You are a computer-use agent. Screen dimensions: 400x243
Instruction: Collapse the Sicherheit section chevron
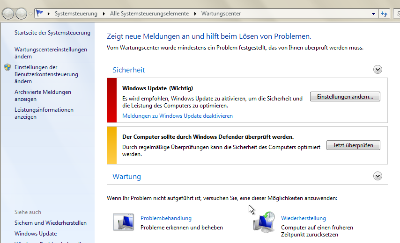click(x=378, y=69)
